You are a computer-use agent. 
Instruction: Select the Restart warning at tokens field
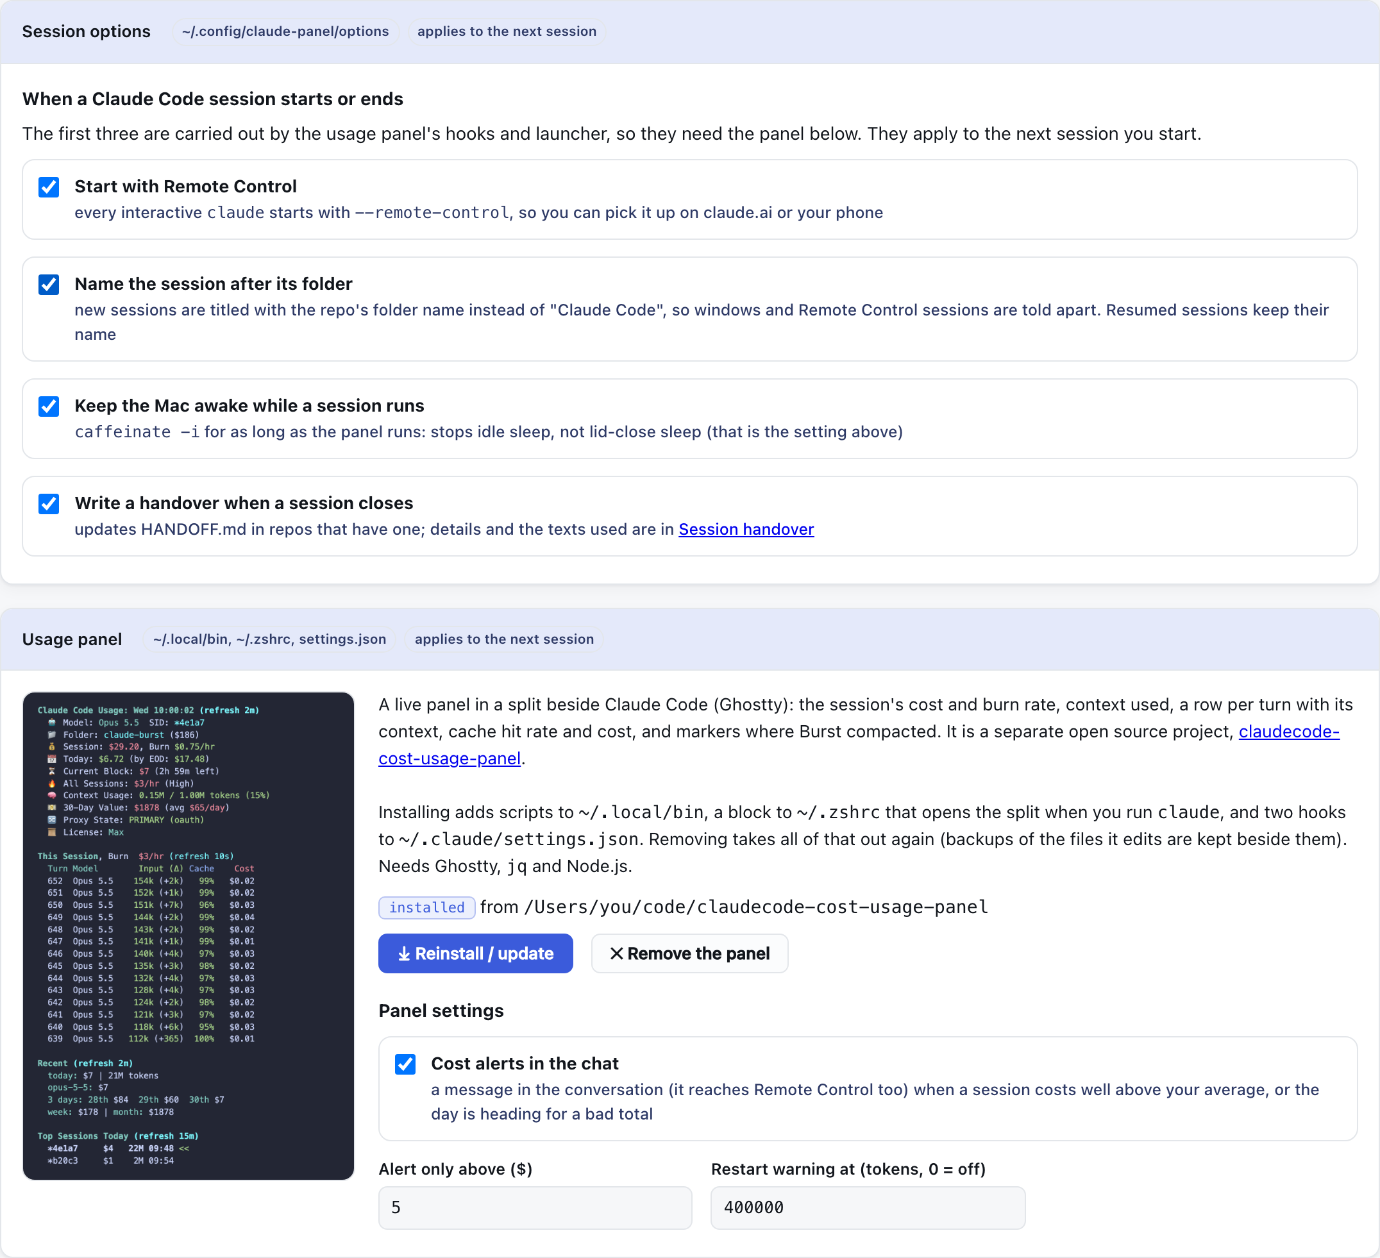[x=868, y=1207]
